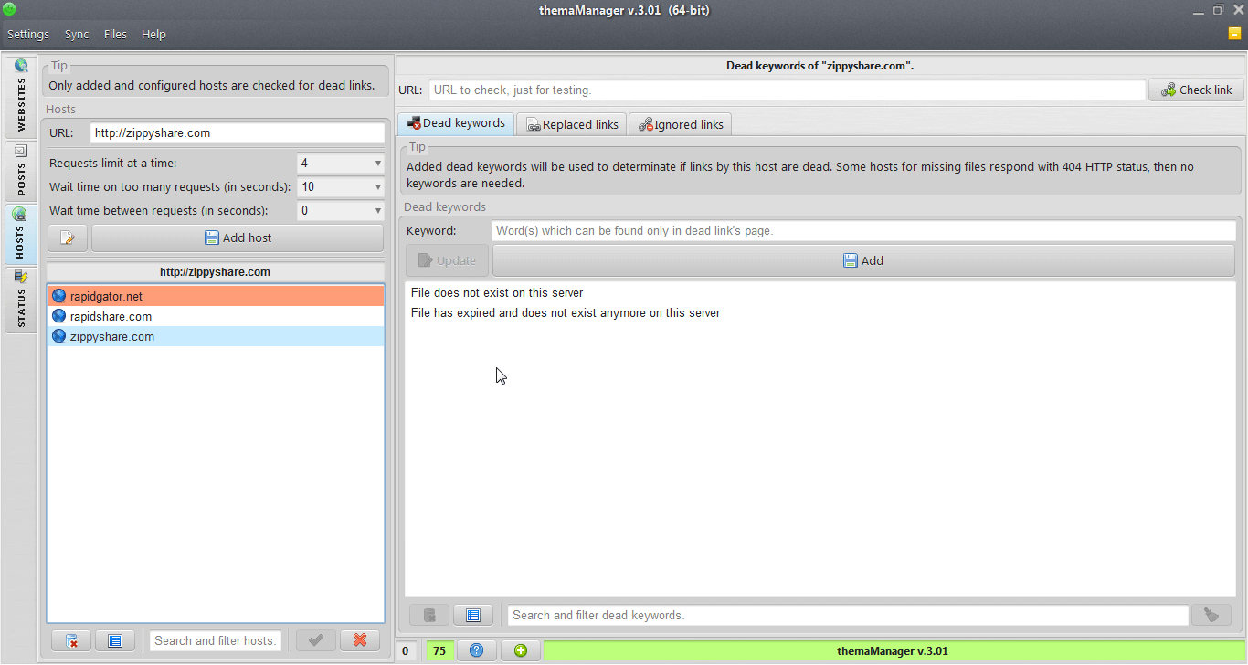Open the Files menu
Viewport: 1248px width, 665px height.
pos(115,34)
